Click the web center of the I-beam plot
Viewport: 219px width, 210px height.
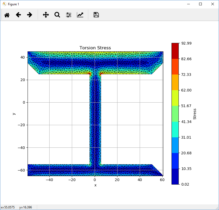pos(95,119)
